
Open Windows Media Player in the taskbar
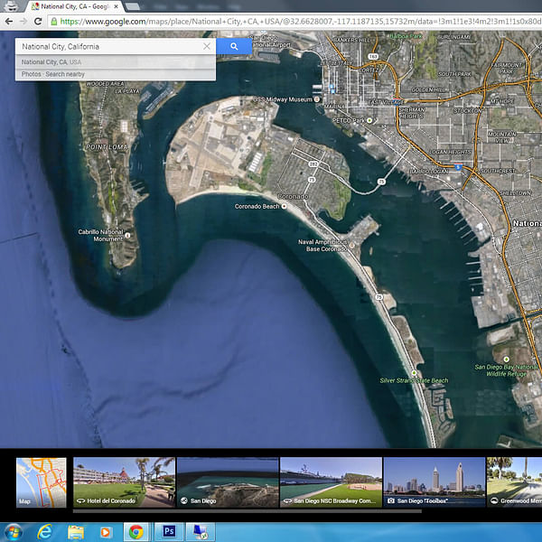click(106, 532)
